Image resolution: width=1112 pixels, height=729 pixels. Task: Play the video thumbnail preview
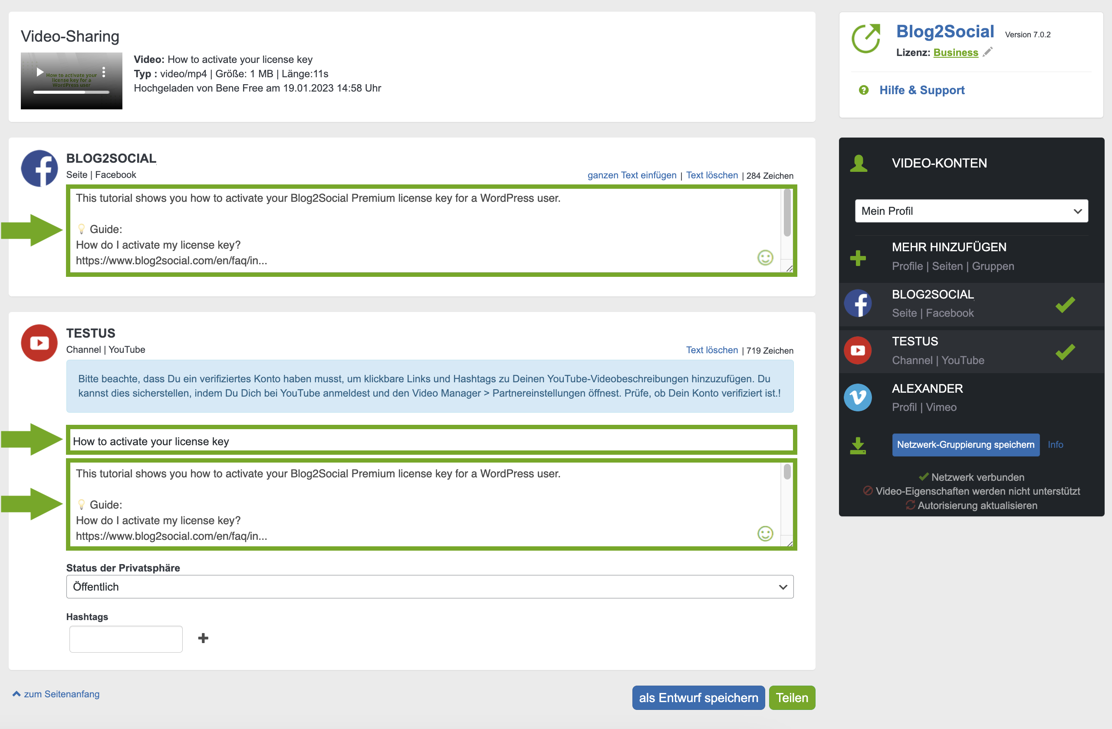click(40, 72)
